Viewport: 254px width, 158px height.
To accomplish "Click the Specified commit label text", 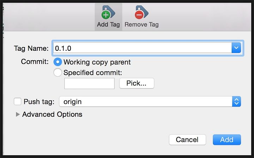I will click(93, 73).
